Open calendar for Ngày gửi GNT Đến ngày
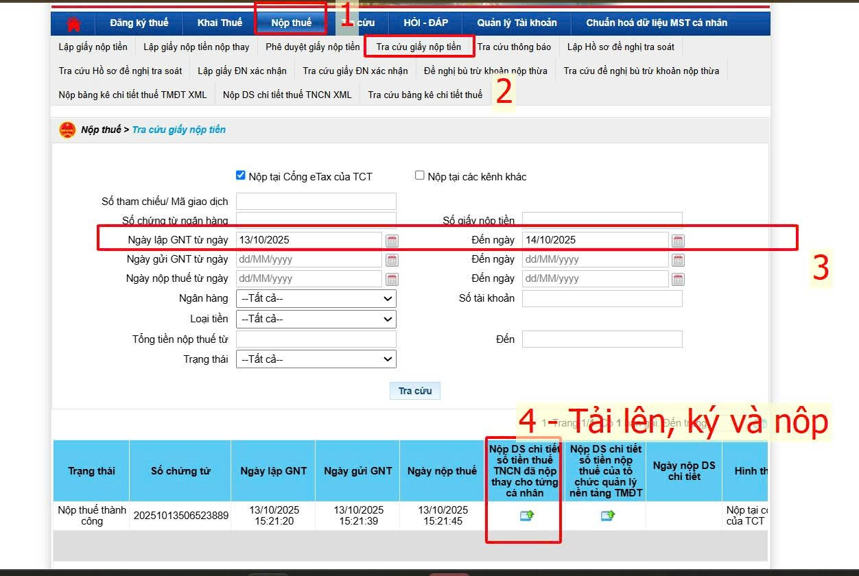 [x=678, y=260]
